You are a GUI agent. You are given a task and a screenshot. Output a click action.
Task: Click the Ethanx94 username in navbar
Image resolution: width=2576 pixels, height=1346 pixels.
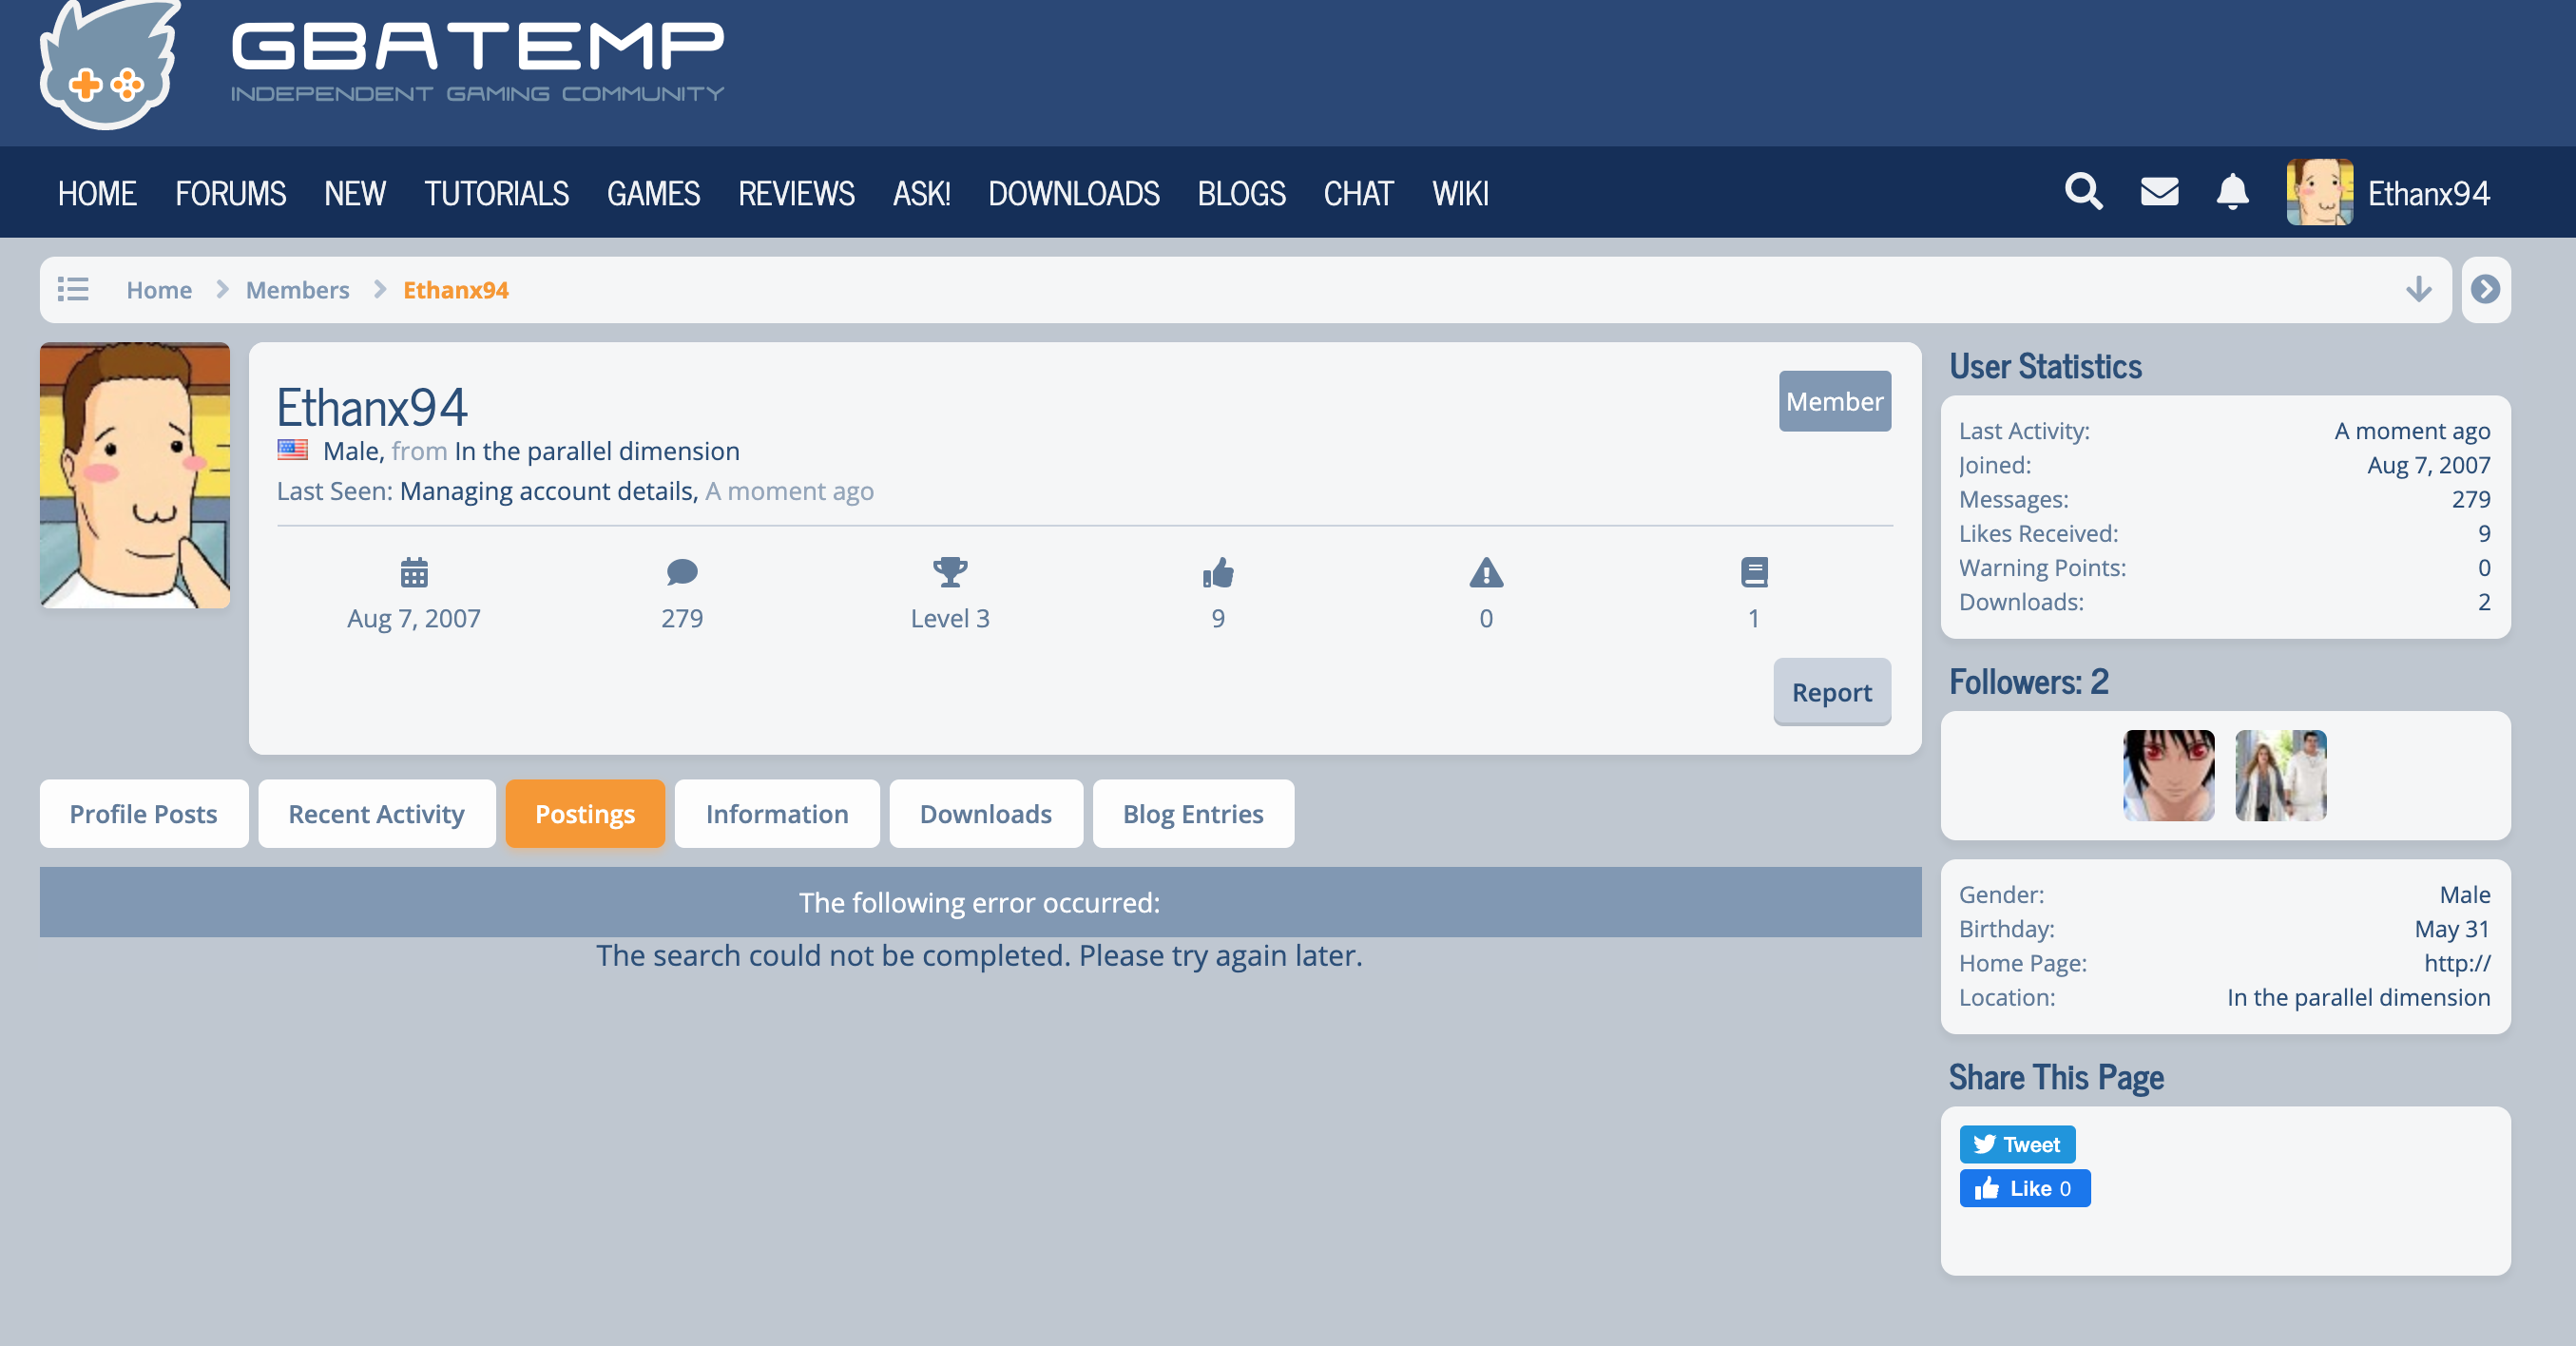pyautogui.click(x=2429, y=193)
